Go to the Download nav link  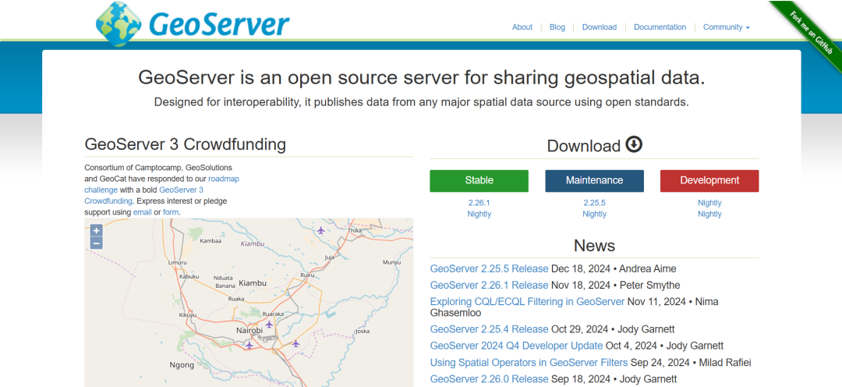click(x=600, y=27)
